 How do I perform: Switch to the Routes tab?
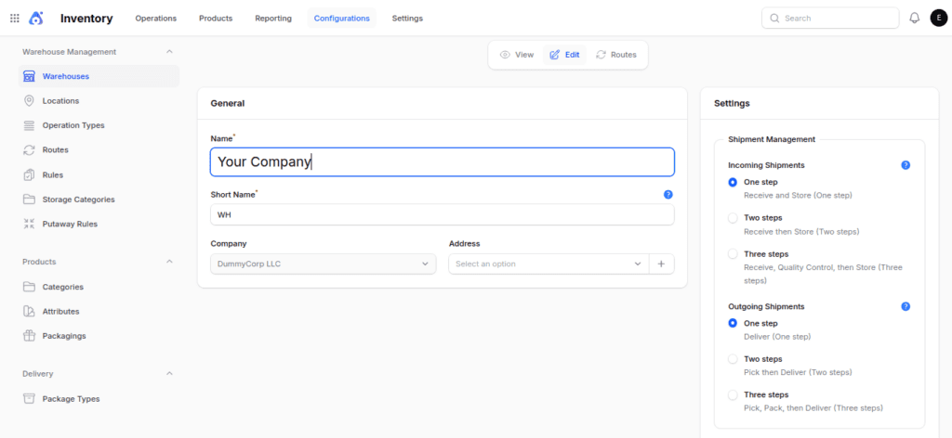coord(616,55)
